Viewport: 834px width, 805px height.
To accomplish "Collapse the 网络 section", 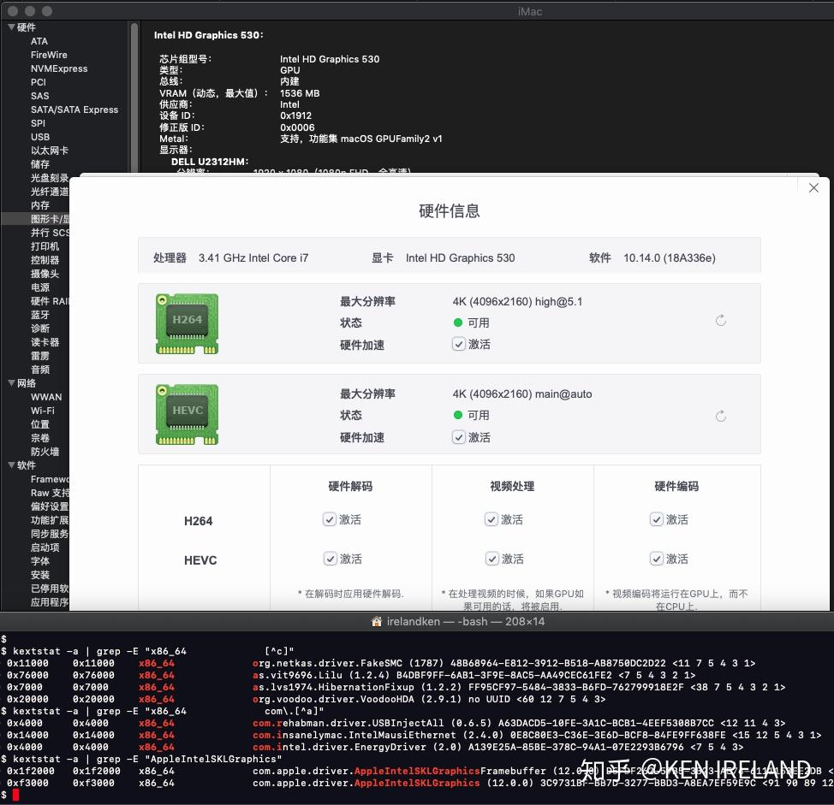I will (11, 382).
